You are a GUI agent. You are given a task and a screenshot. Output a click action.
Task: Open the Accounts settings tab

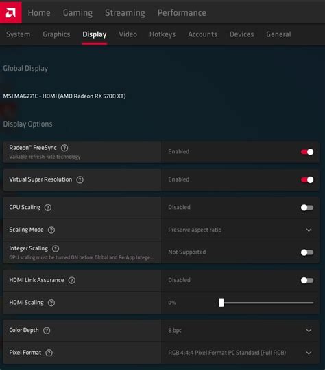(203, 34)
